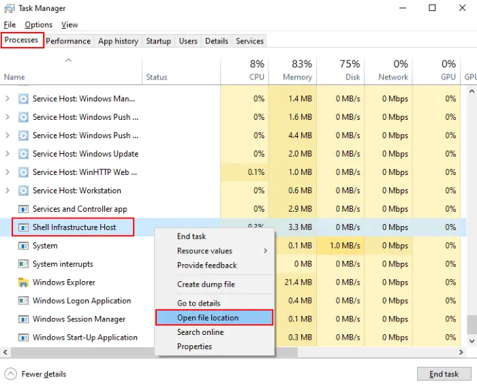The image size is (477, 388).
Task: Sort by the Status column header
Action: pos(181,71)
